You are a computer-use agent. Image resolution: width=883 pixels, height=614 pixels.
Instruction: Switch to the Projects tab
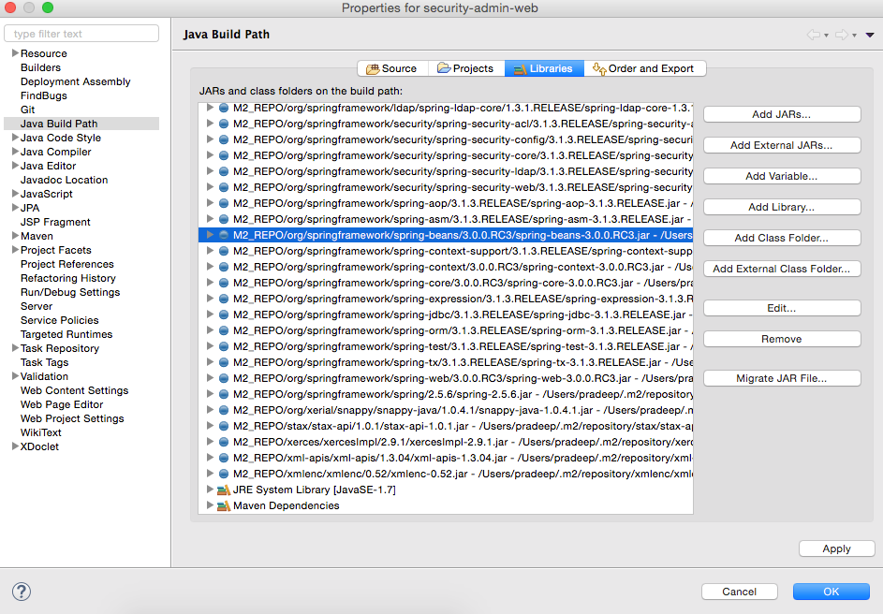pos(466,68)
